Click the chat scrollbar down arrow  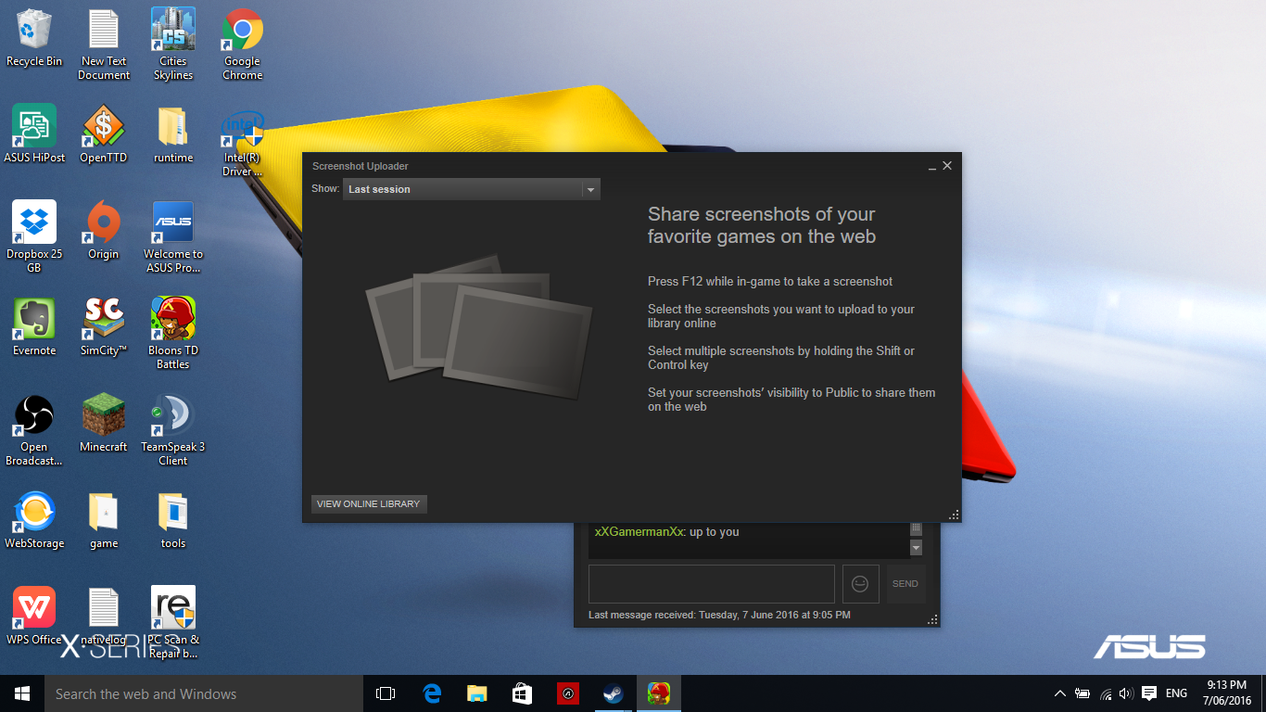coord(917,548)
